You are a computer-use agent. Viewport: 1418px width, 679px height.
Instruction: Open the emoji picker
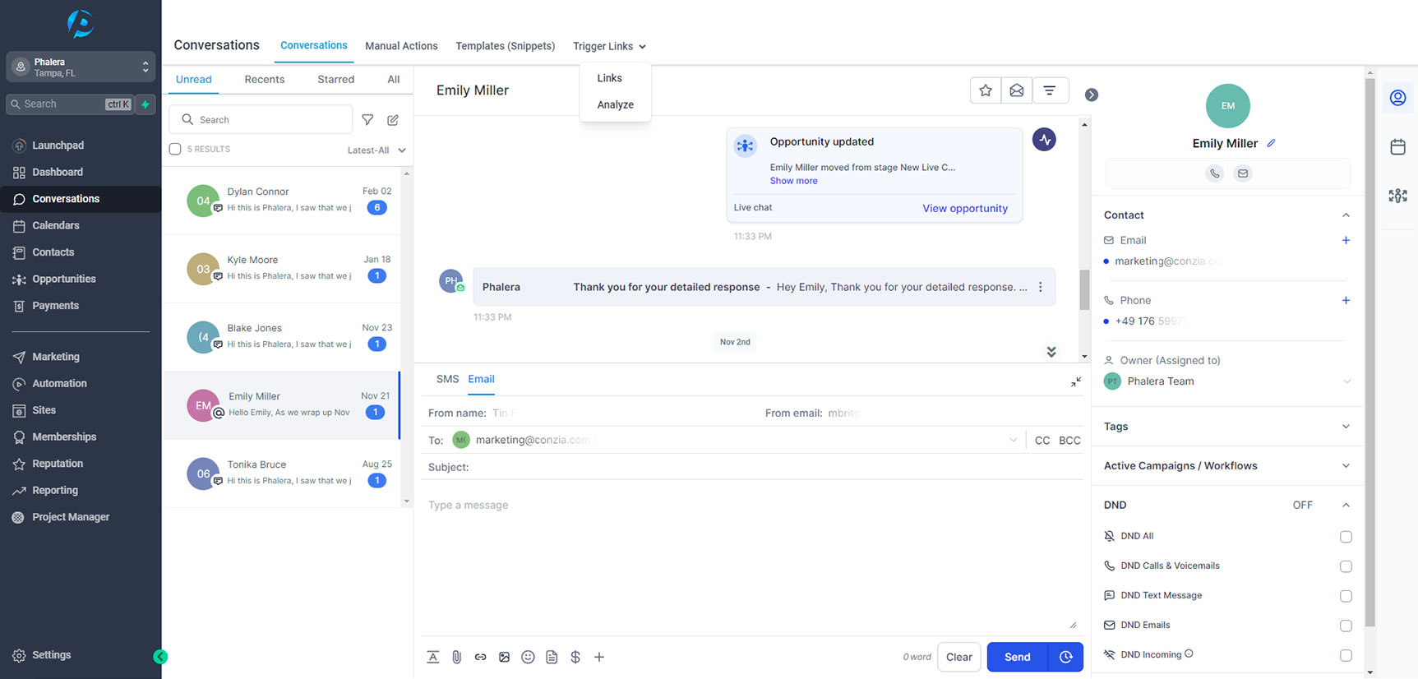529,657
